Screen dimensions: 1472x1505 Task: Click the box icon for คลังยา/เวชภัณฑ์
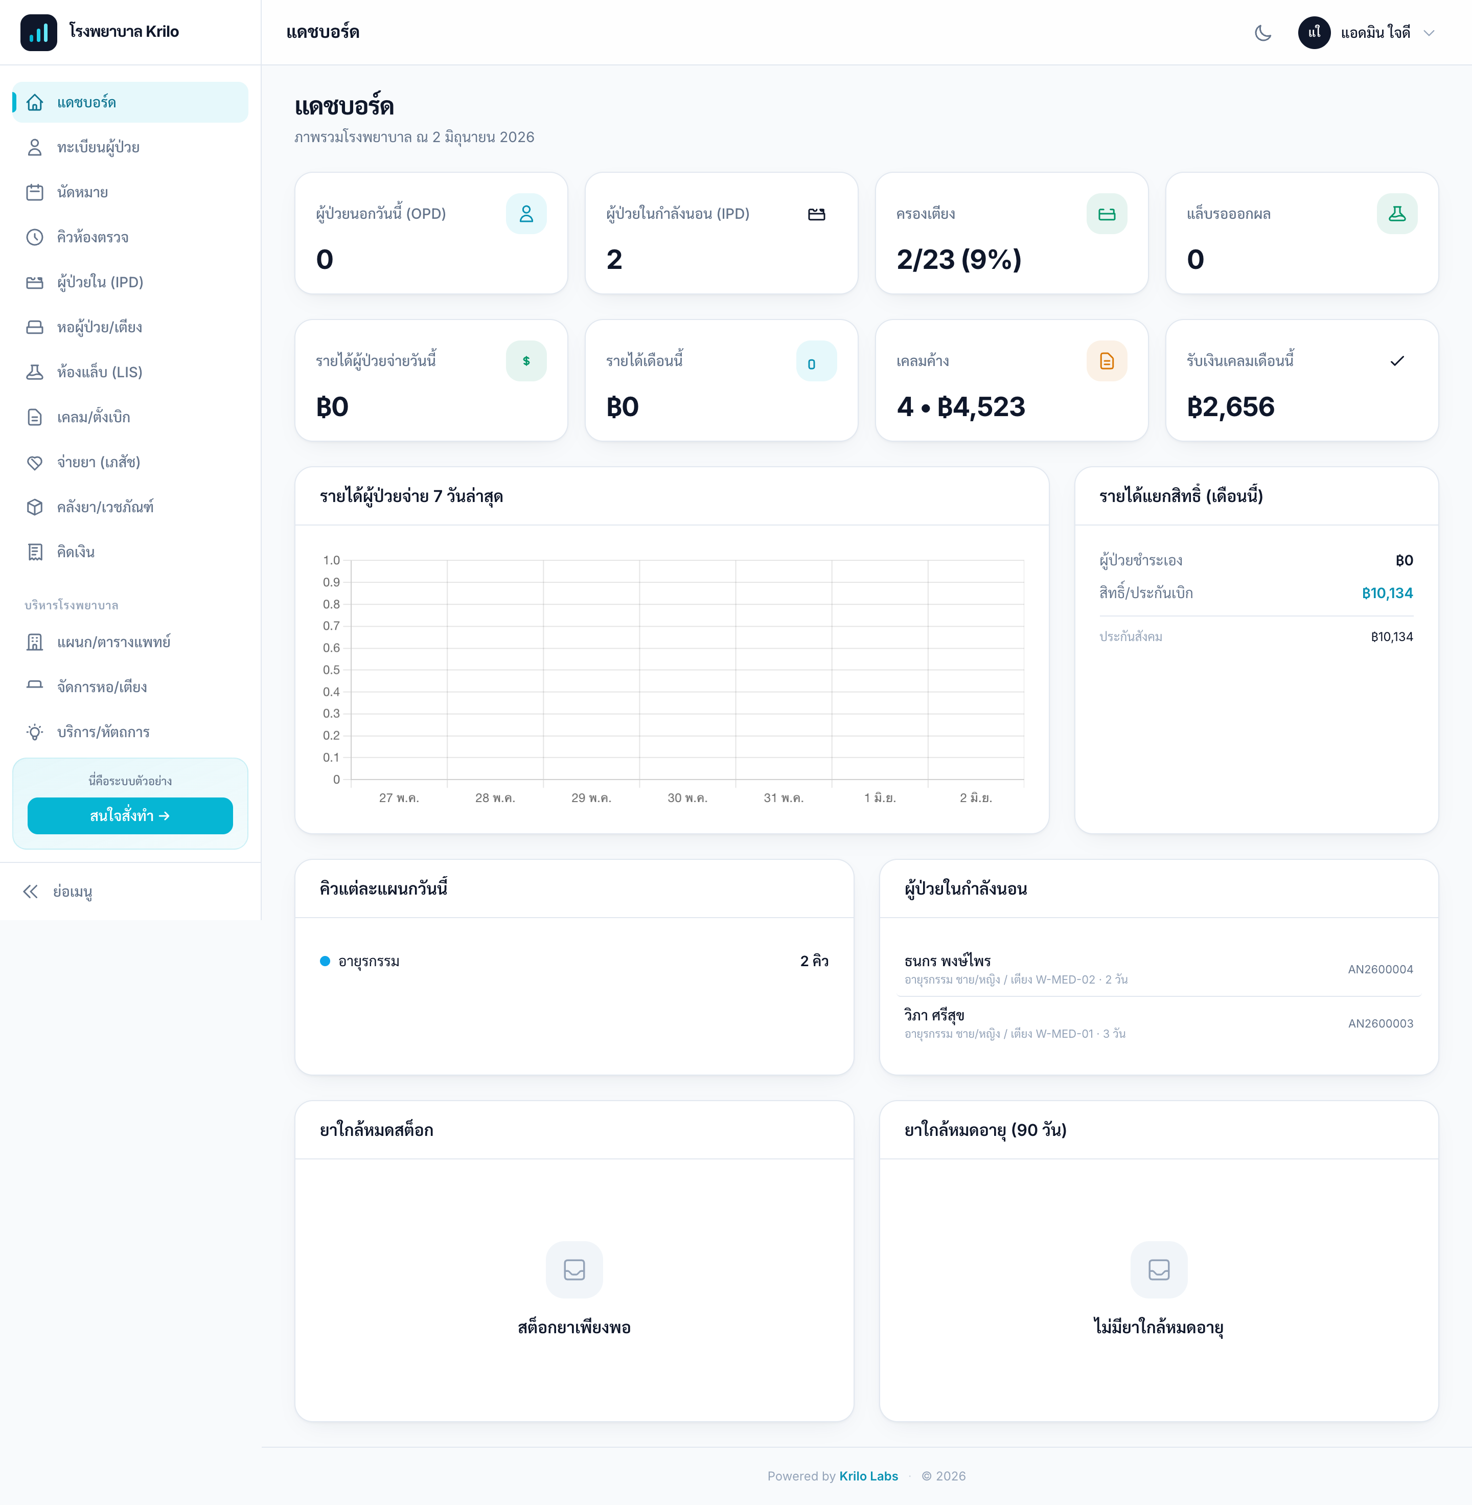[35, 507]
